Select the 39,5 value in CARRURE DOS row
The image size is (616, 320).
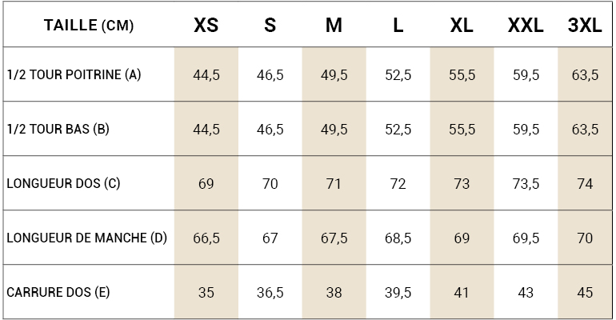tap(398, 293)
